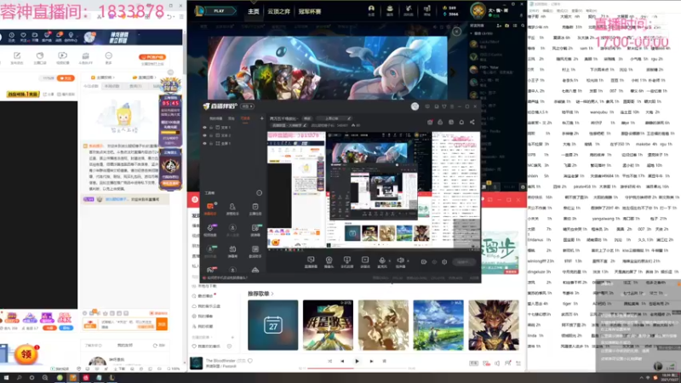
Task: Search friends icon in League friends panel
Action: click(523, 26)
